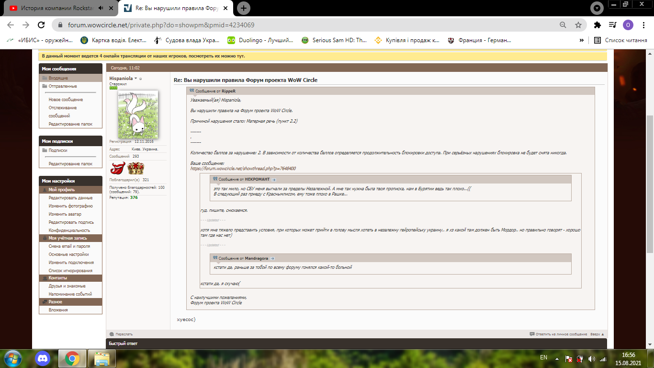
Task: Show hidden system tray icons arrow
Action: 556,358
